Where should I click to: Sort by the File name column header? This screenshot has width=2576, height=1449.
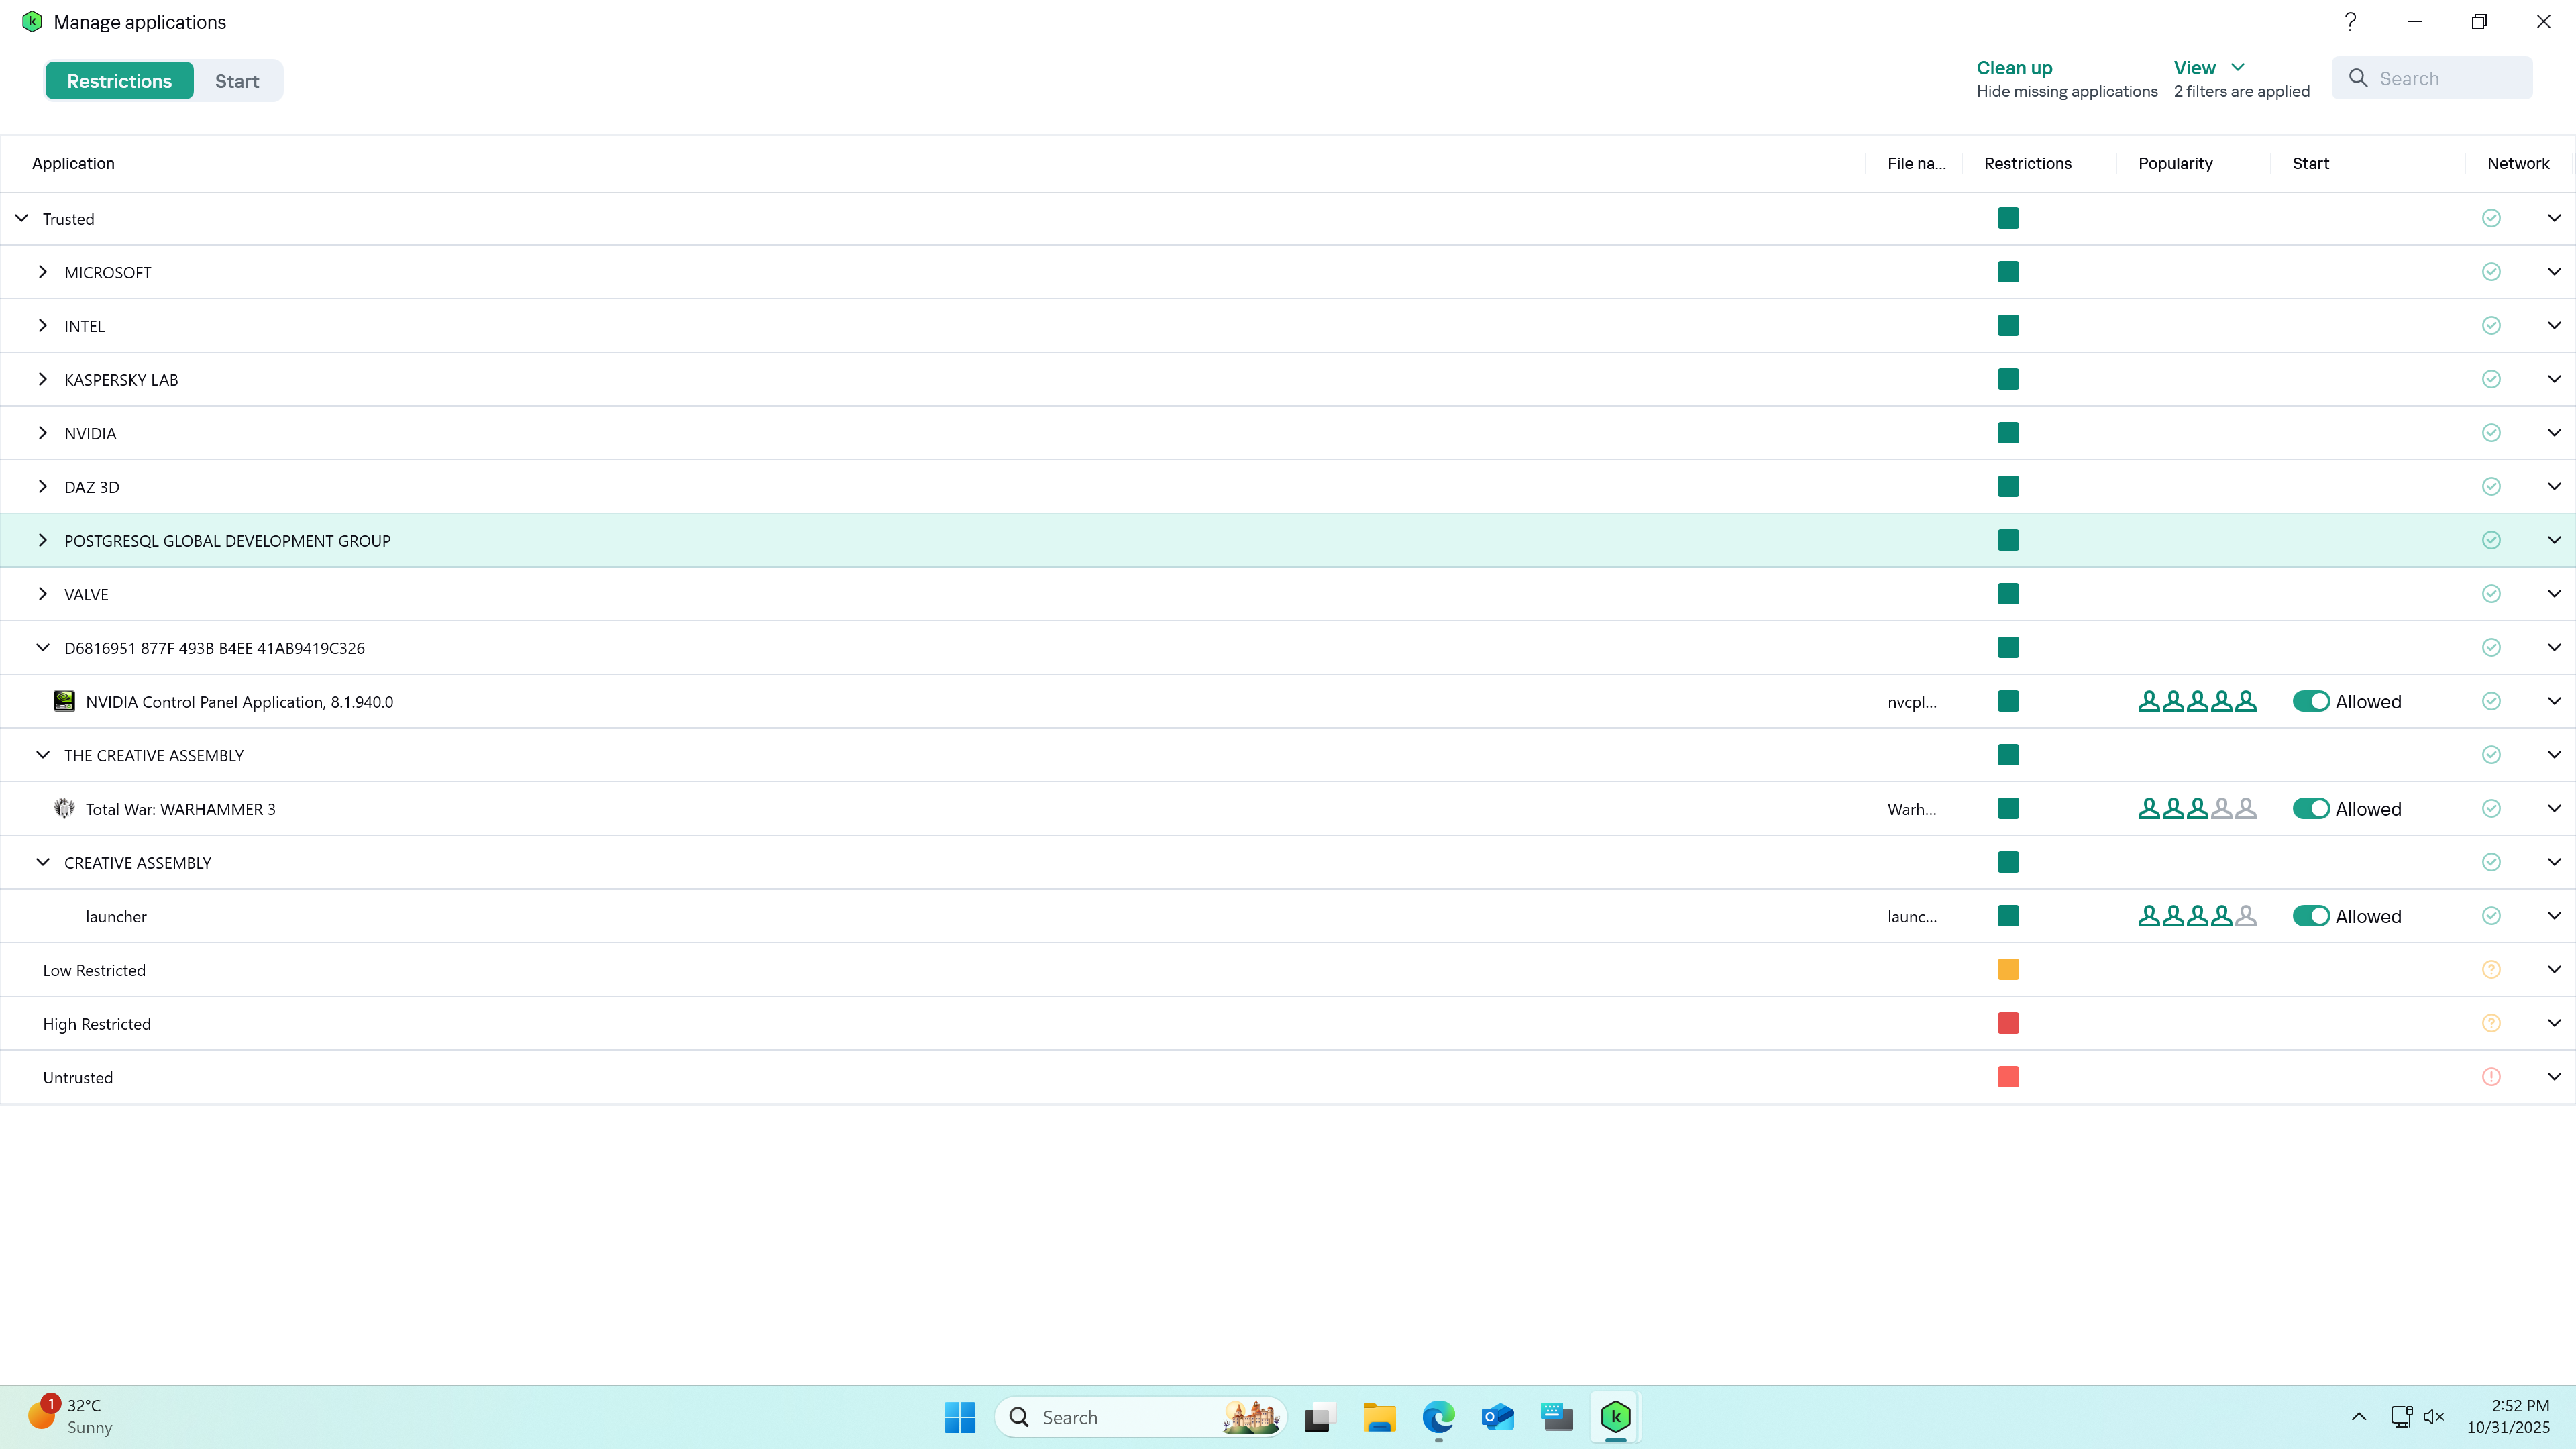[1916, 163]
